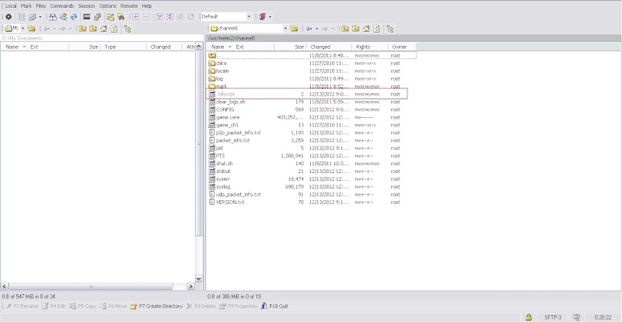Click the local panel horizontal scroll-right arrow
Viewport: 622px width, 322px height.
190,286
